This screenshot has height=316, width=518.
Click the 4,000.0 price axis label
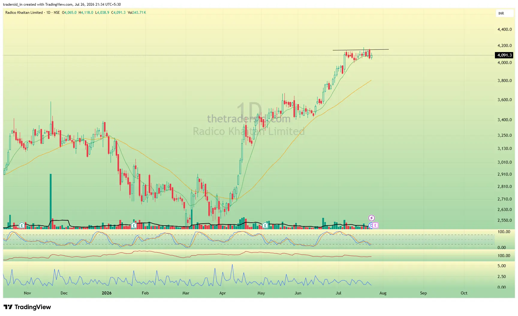(505, 63)
